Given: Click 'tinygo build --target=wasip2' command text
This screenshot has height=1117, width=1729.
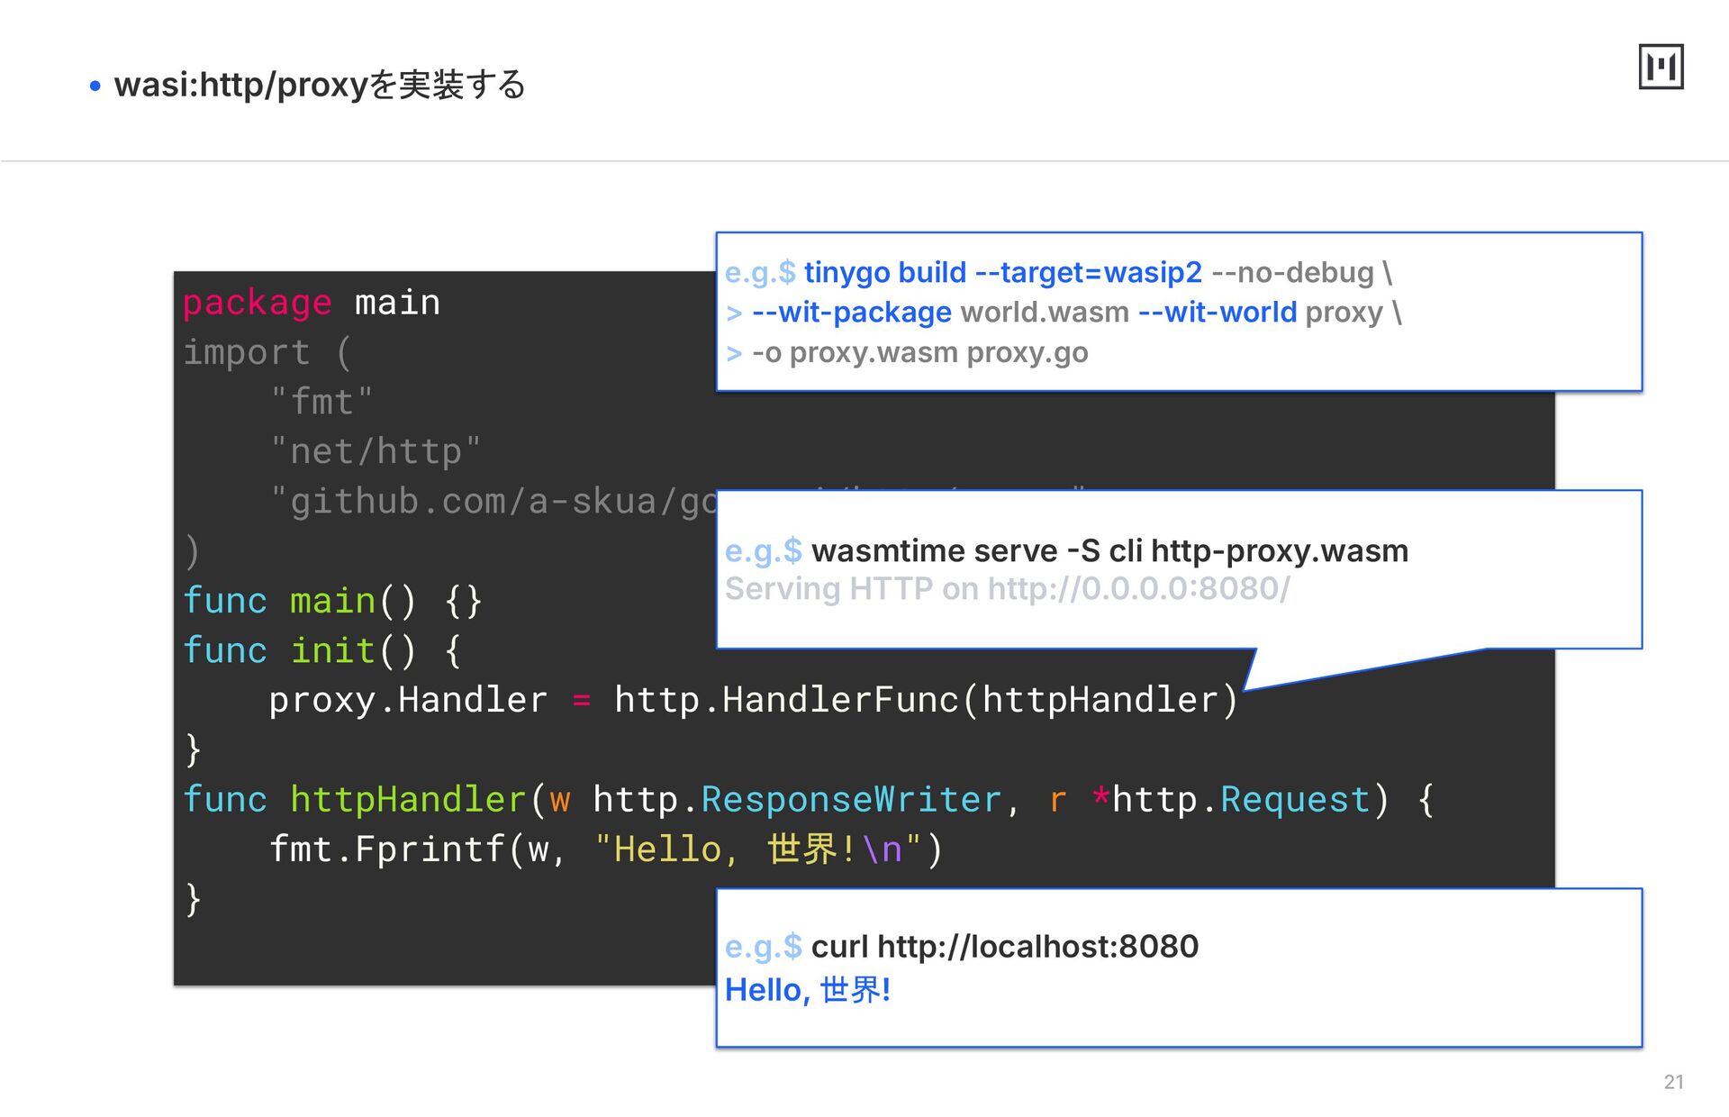Looking at the screenshot, I should 1002,272.
